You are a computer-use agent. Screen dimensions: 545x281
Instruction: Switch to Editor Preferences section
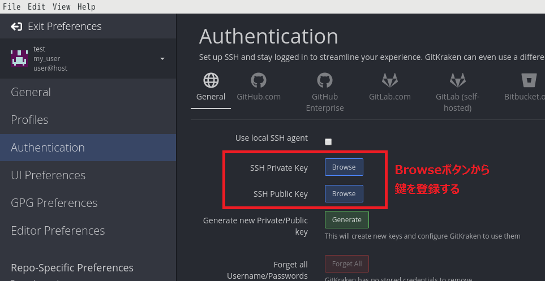pos(58,231)
